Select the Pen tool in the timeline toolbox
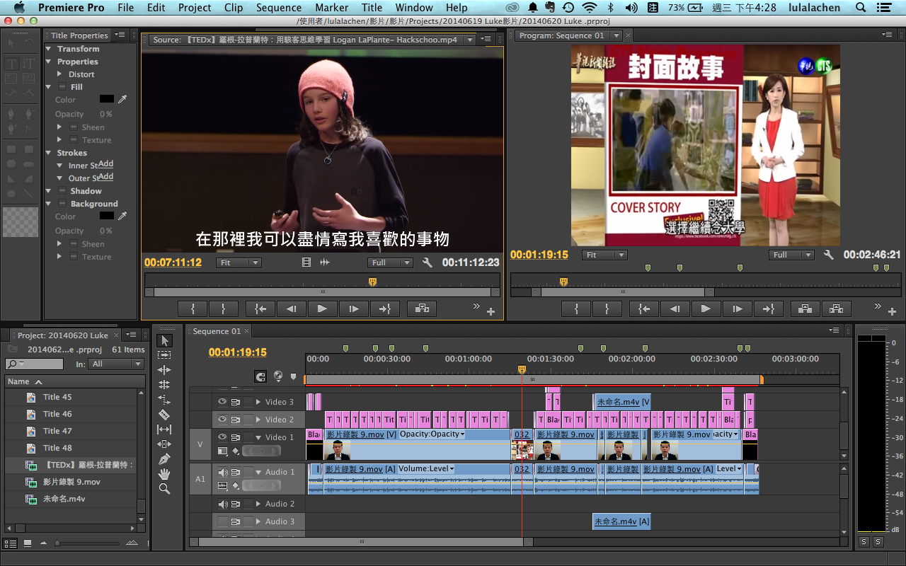This screenshot has height=566, width=906. [164, 459]
